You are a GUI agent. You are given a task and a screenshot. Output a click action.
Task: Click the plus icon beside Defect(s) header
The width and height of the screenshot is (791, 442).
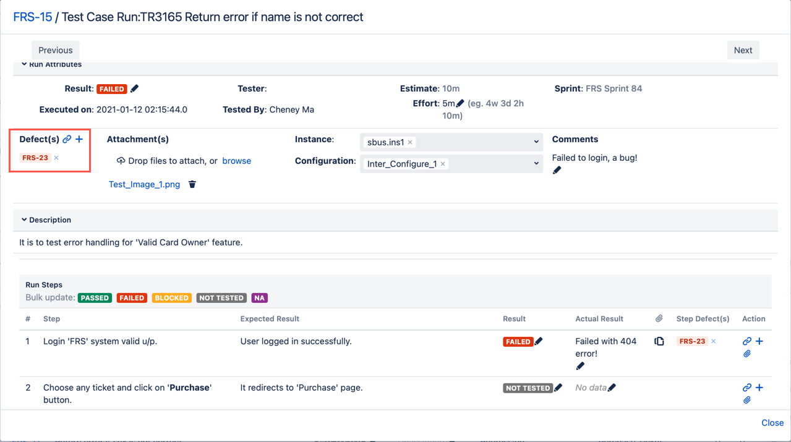coord(79,140)
